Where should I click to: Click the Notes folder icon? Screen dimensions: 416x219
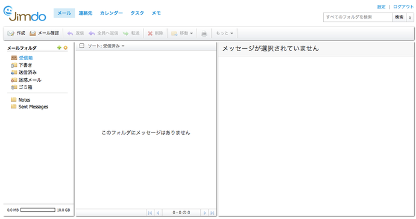[13, 99]
